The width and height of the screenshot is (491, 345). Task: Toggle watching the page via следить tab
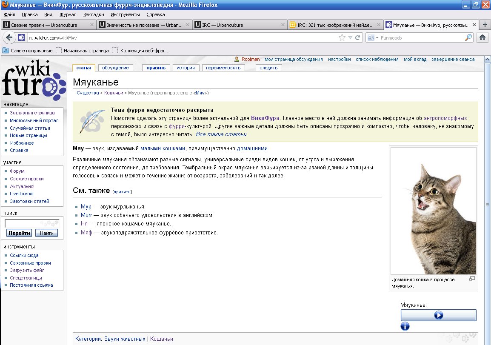268,68
